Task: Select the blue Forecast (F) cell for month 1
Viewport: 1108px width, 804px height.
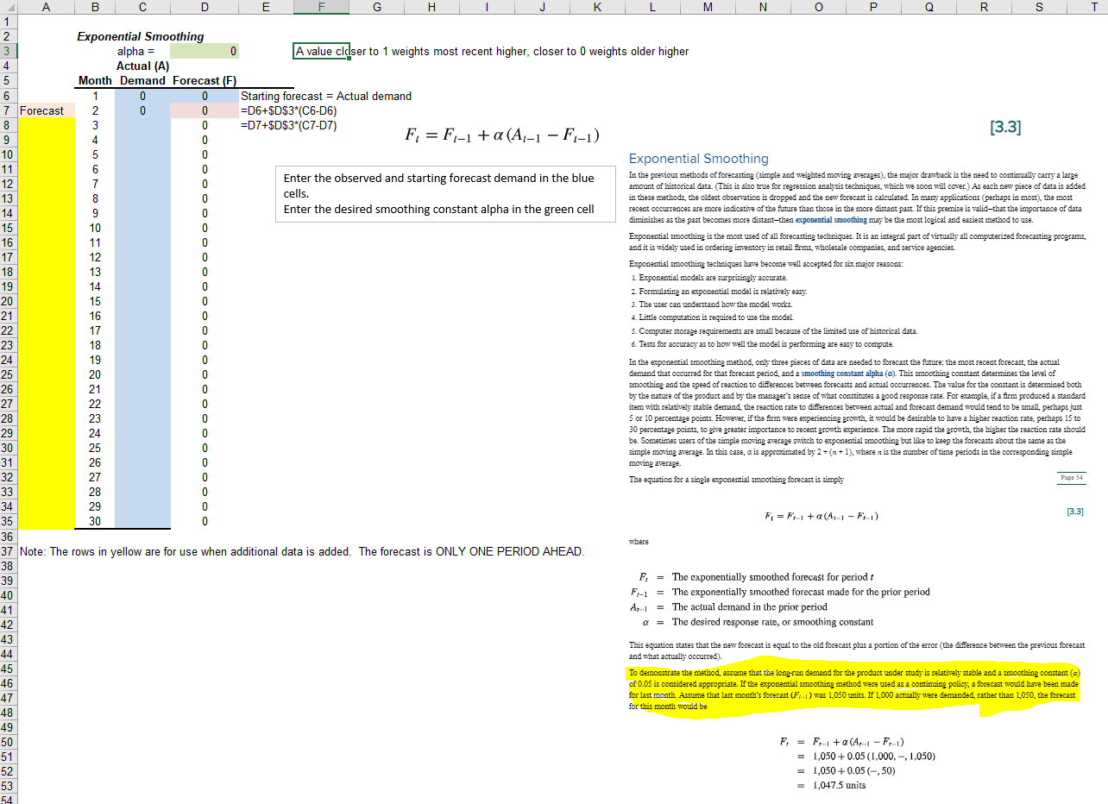Action: pos(204,96)
